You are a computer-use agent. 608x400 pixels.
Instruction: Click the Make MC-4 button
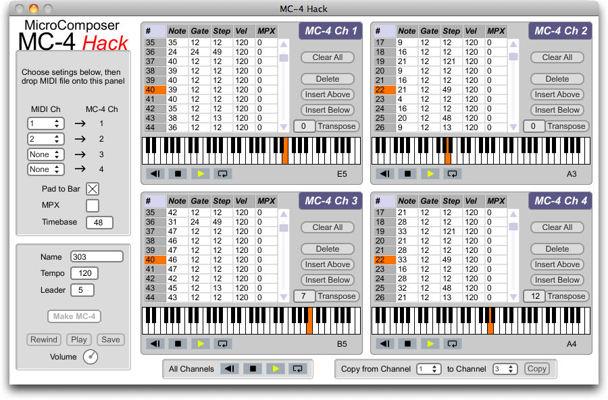point(74,316)
